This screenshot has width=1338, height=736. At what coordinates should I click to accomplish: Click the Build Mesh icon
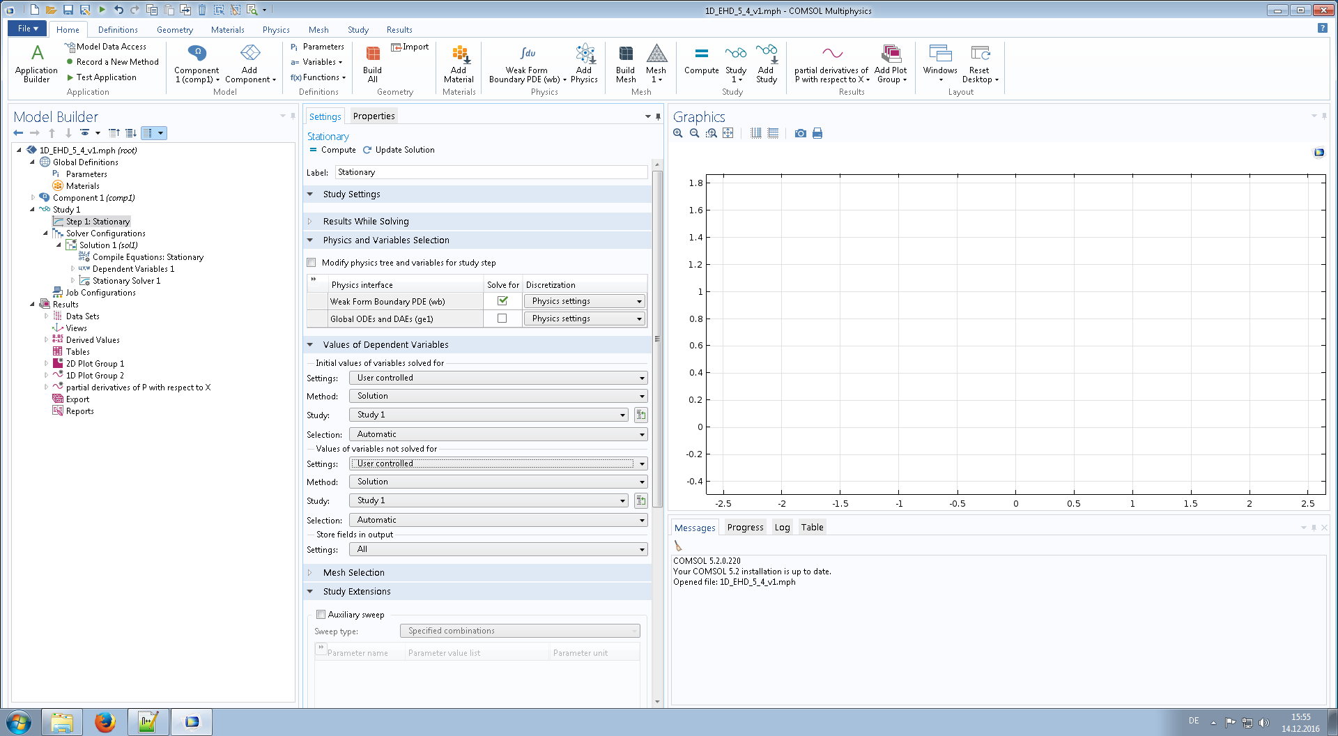coord(626,63)
